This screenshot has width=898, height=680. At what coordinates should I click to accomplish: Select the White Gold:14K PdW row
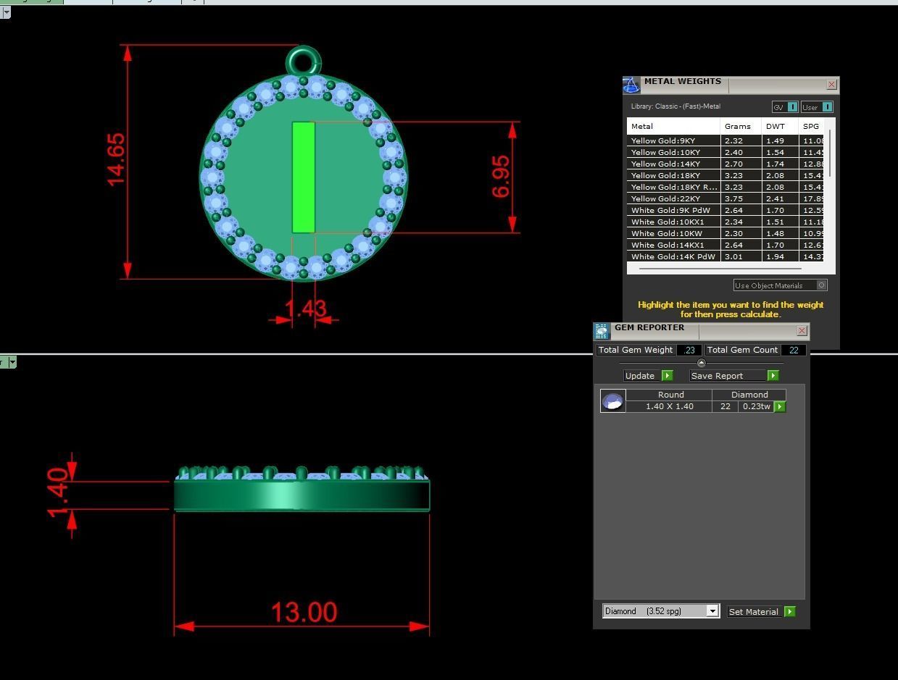point(726,257)
